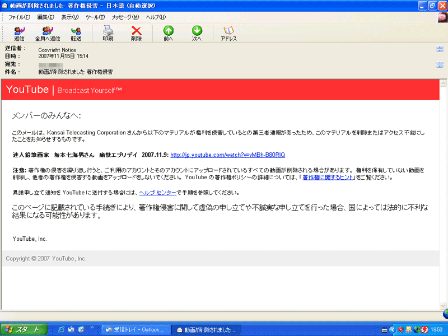
Task: Open the メッセージ(M) menu
Action: point(125,17)
